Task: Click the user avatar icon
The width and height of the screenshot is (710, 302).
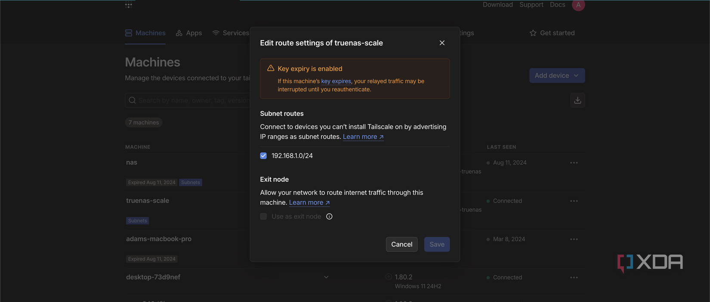Action: tap(578, 5)
